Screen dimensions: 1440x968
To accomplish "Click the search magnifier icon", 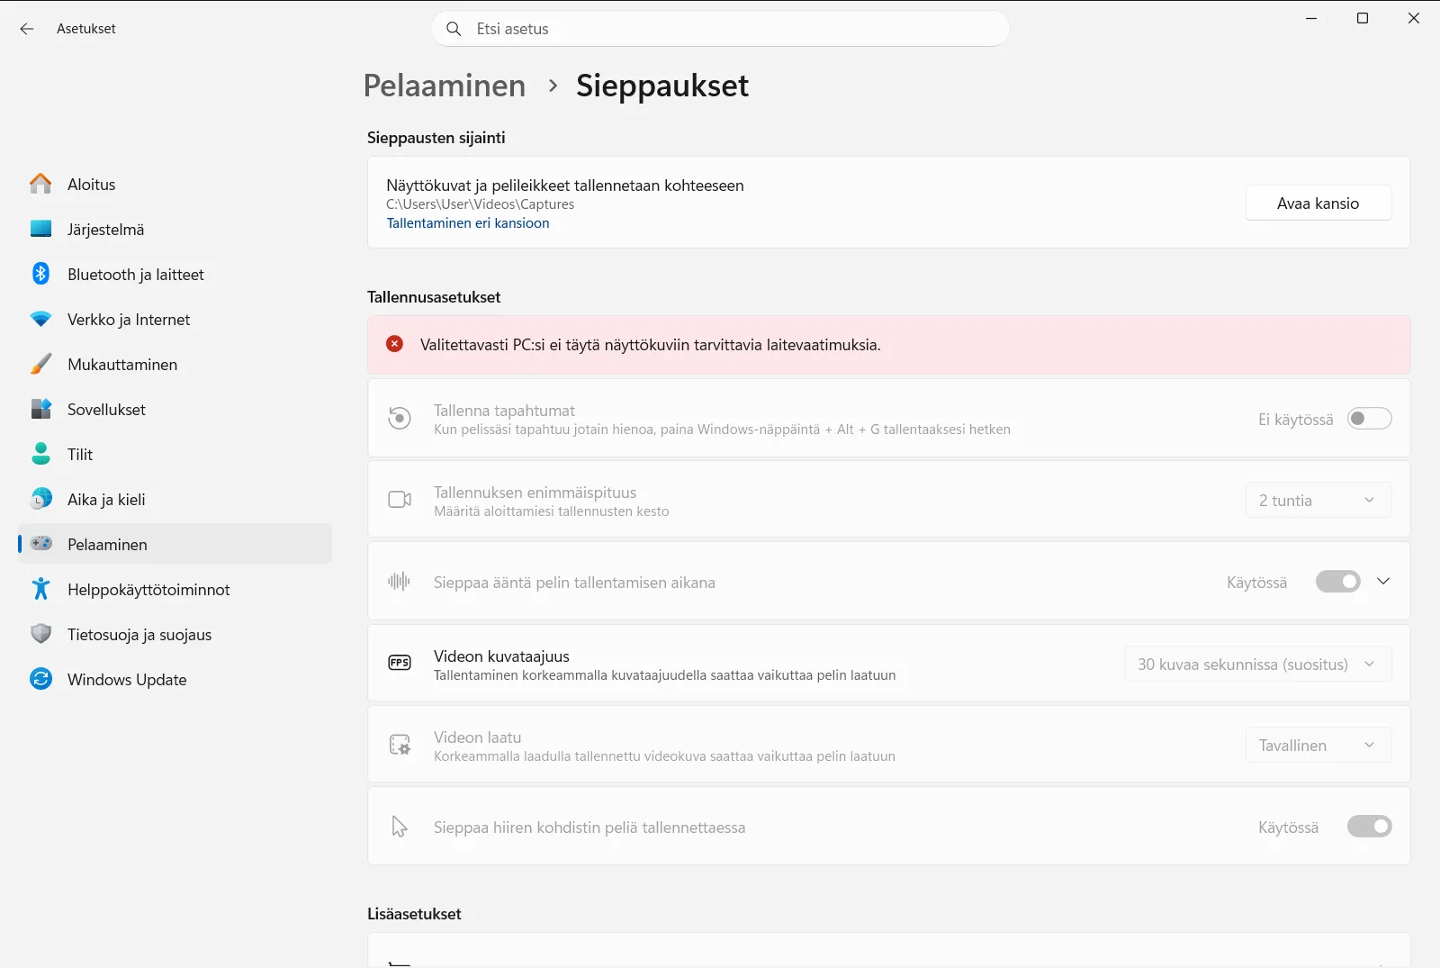I will tap(454, 29).
